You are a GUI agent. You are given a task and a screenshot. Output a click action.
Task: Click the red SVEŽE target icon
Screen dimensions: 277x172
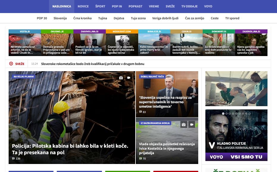pos(11,63)
